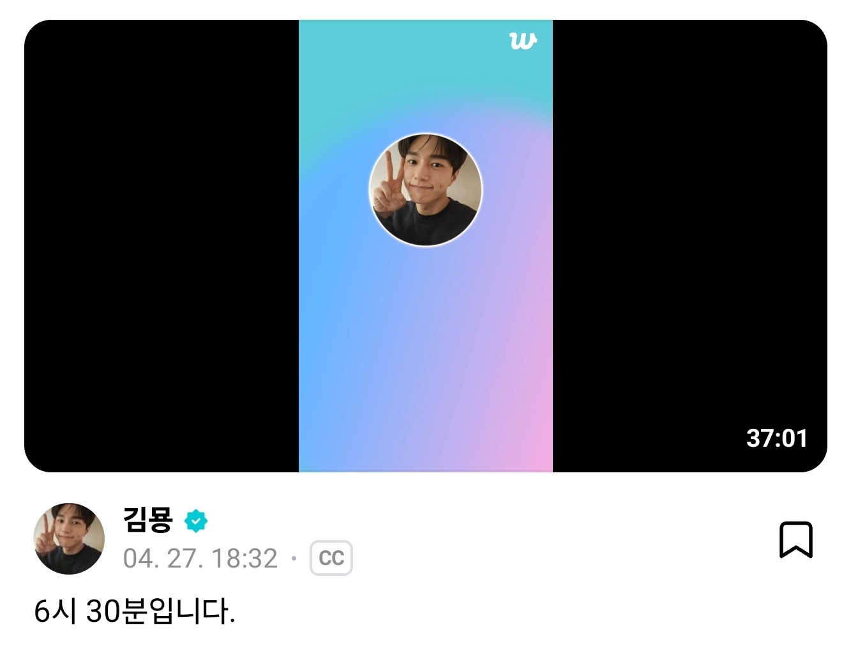Screen dimensions: 851x650
Task: Click the circular profile photo inside the video
Action: tap(426, 190)
